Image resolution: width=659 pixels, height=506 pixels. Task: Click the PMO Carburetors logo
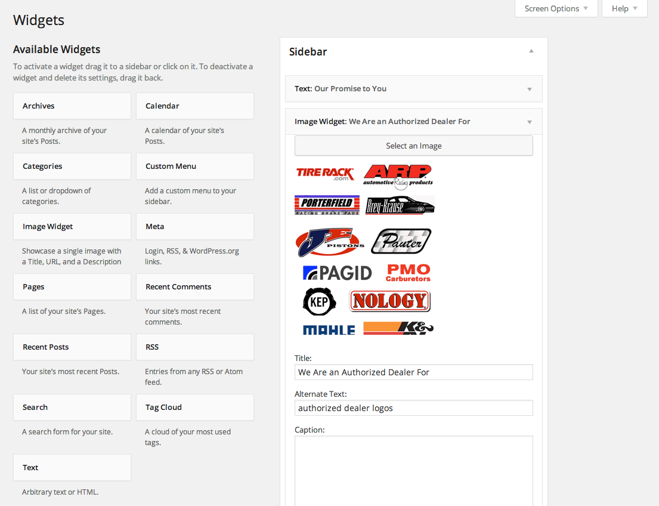[407, 272]
